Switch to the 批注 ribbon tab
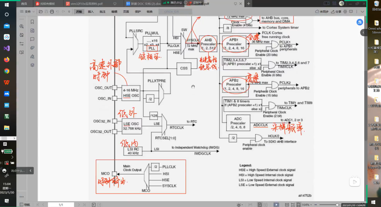381x207 pixels. 103,11
